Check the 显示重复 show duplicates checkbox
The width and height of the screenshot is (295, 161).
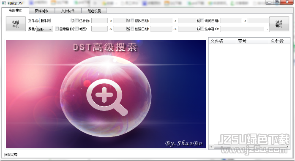point(57,29)
